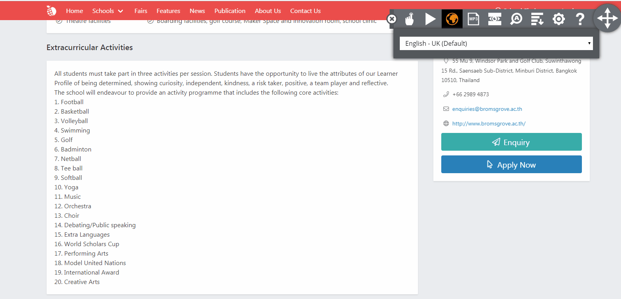The height and width of the screenshot is (299, 621).
Task: Go to the Fairs page
Action: pos(141,11)
